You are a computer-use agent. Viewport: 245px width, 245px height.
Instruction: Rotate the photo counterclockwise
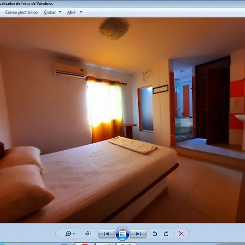coord(155,234)
